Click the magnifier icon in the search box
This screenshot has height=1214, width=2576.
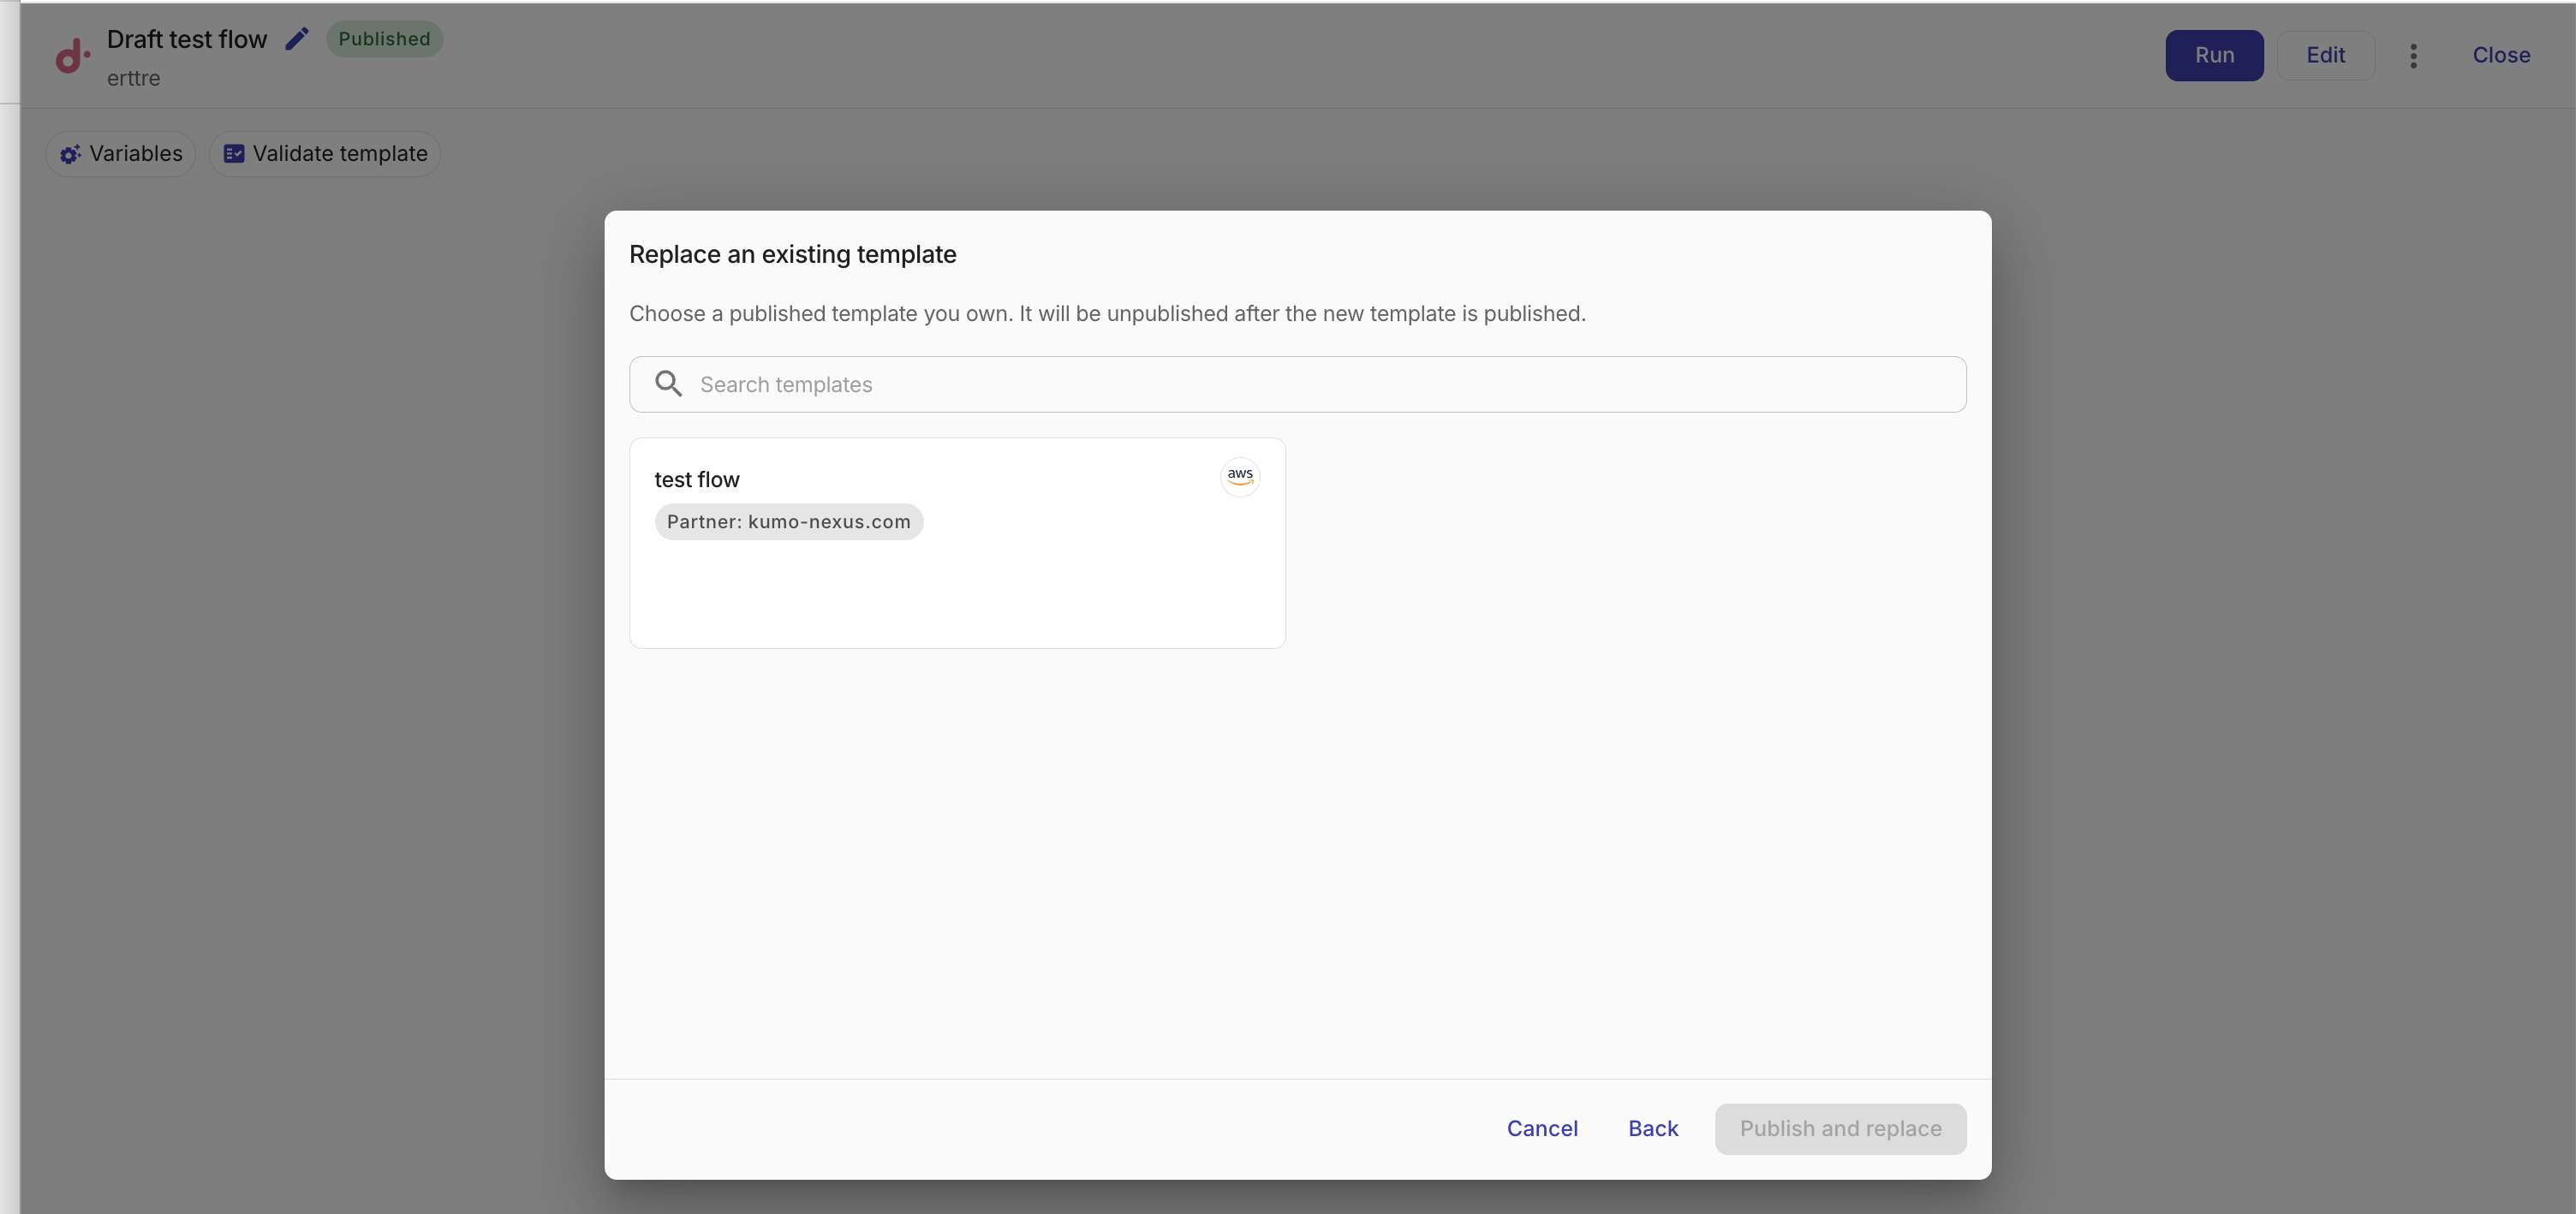[x=668, y=384]
